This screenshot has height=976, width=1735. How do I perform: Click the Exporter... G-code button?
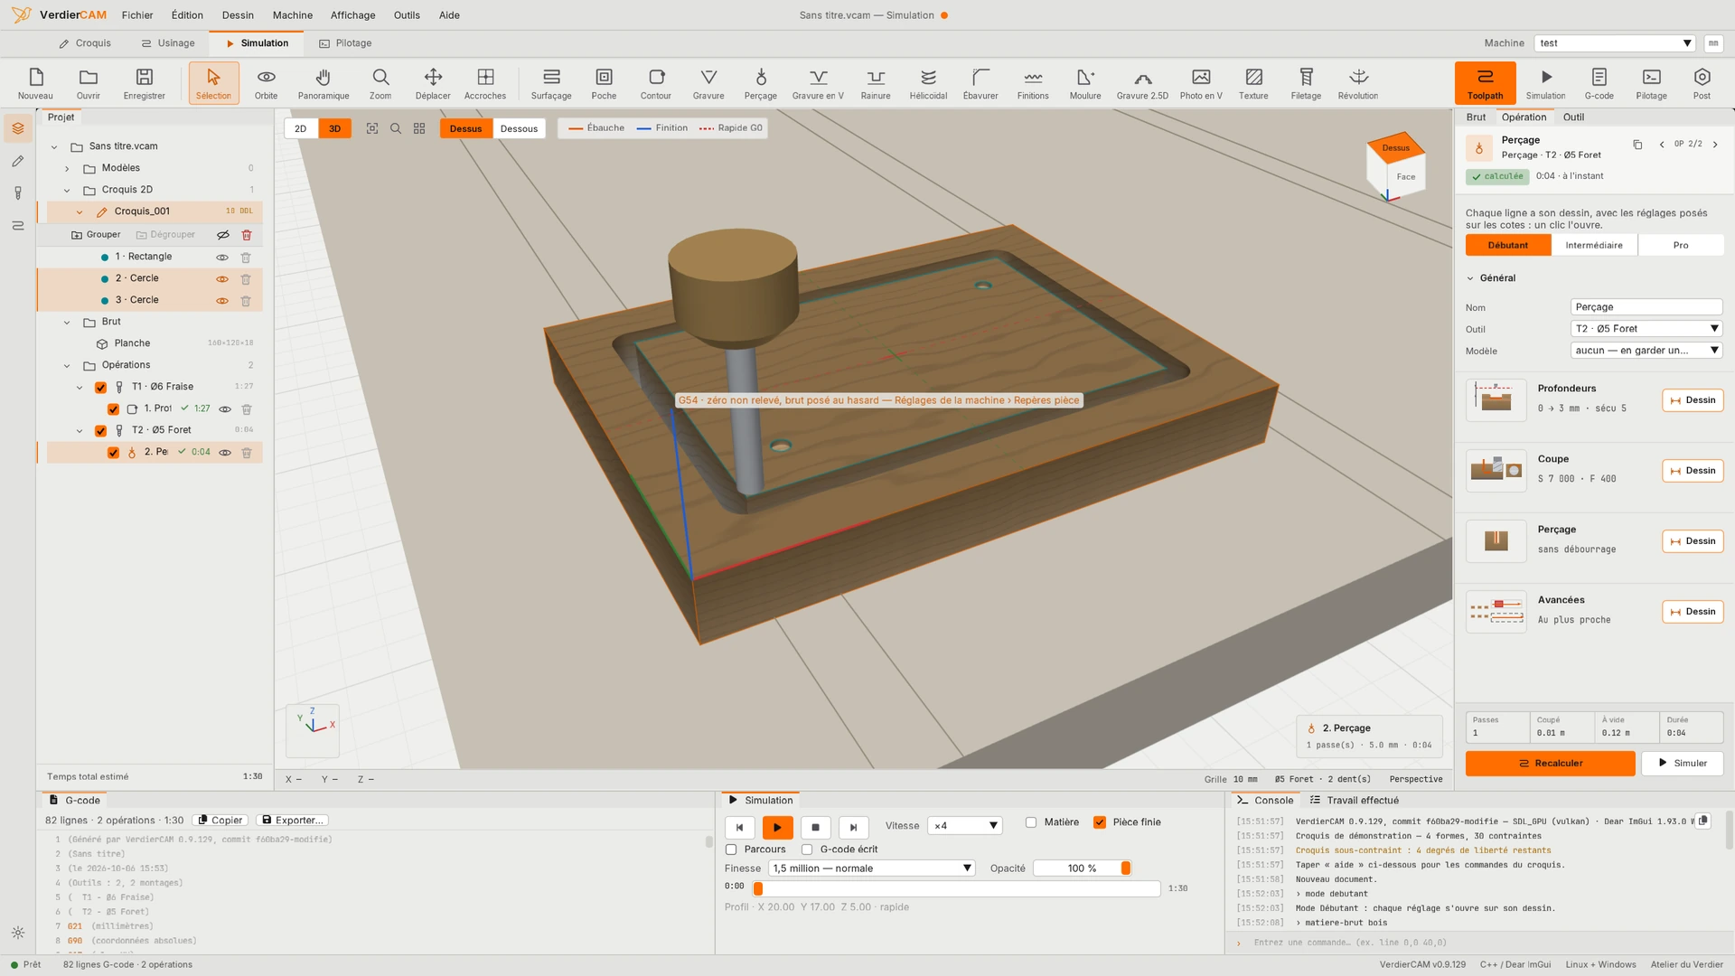tap(292, 821)
